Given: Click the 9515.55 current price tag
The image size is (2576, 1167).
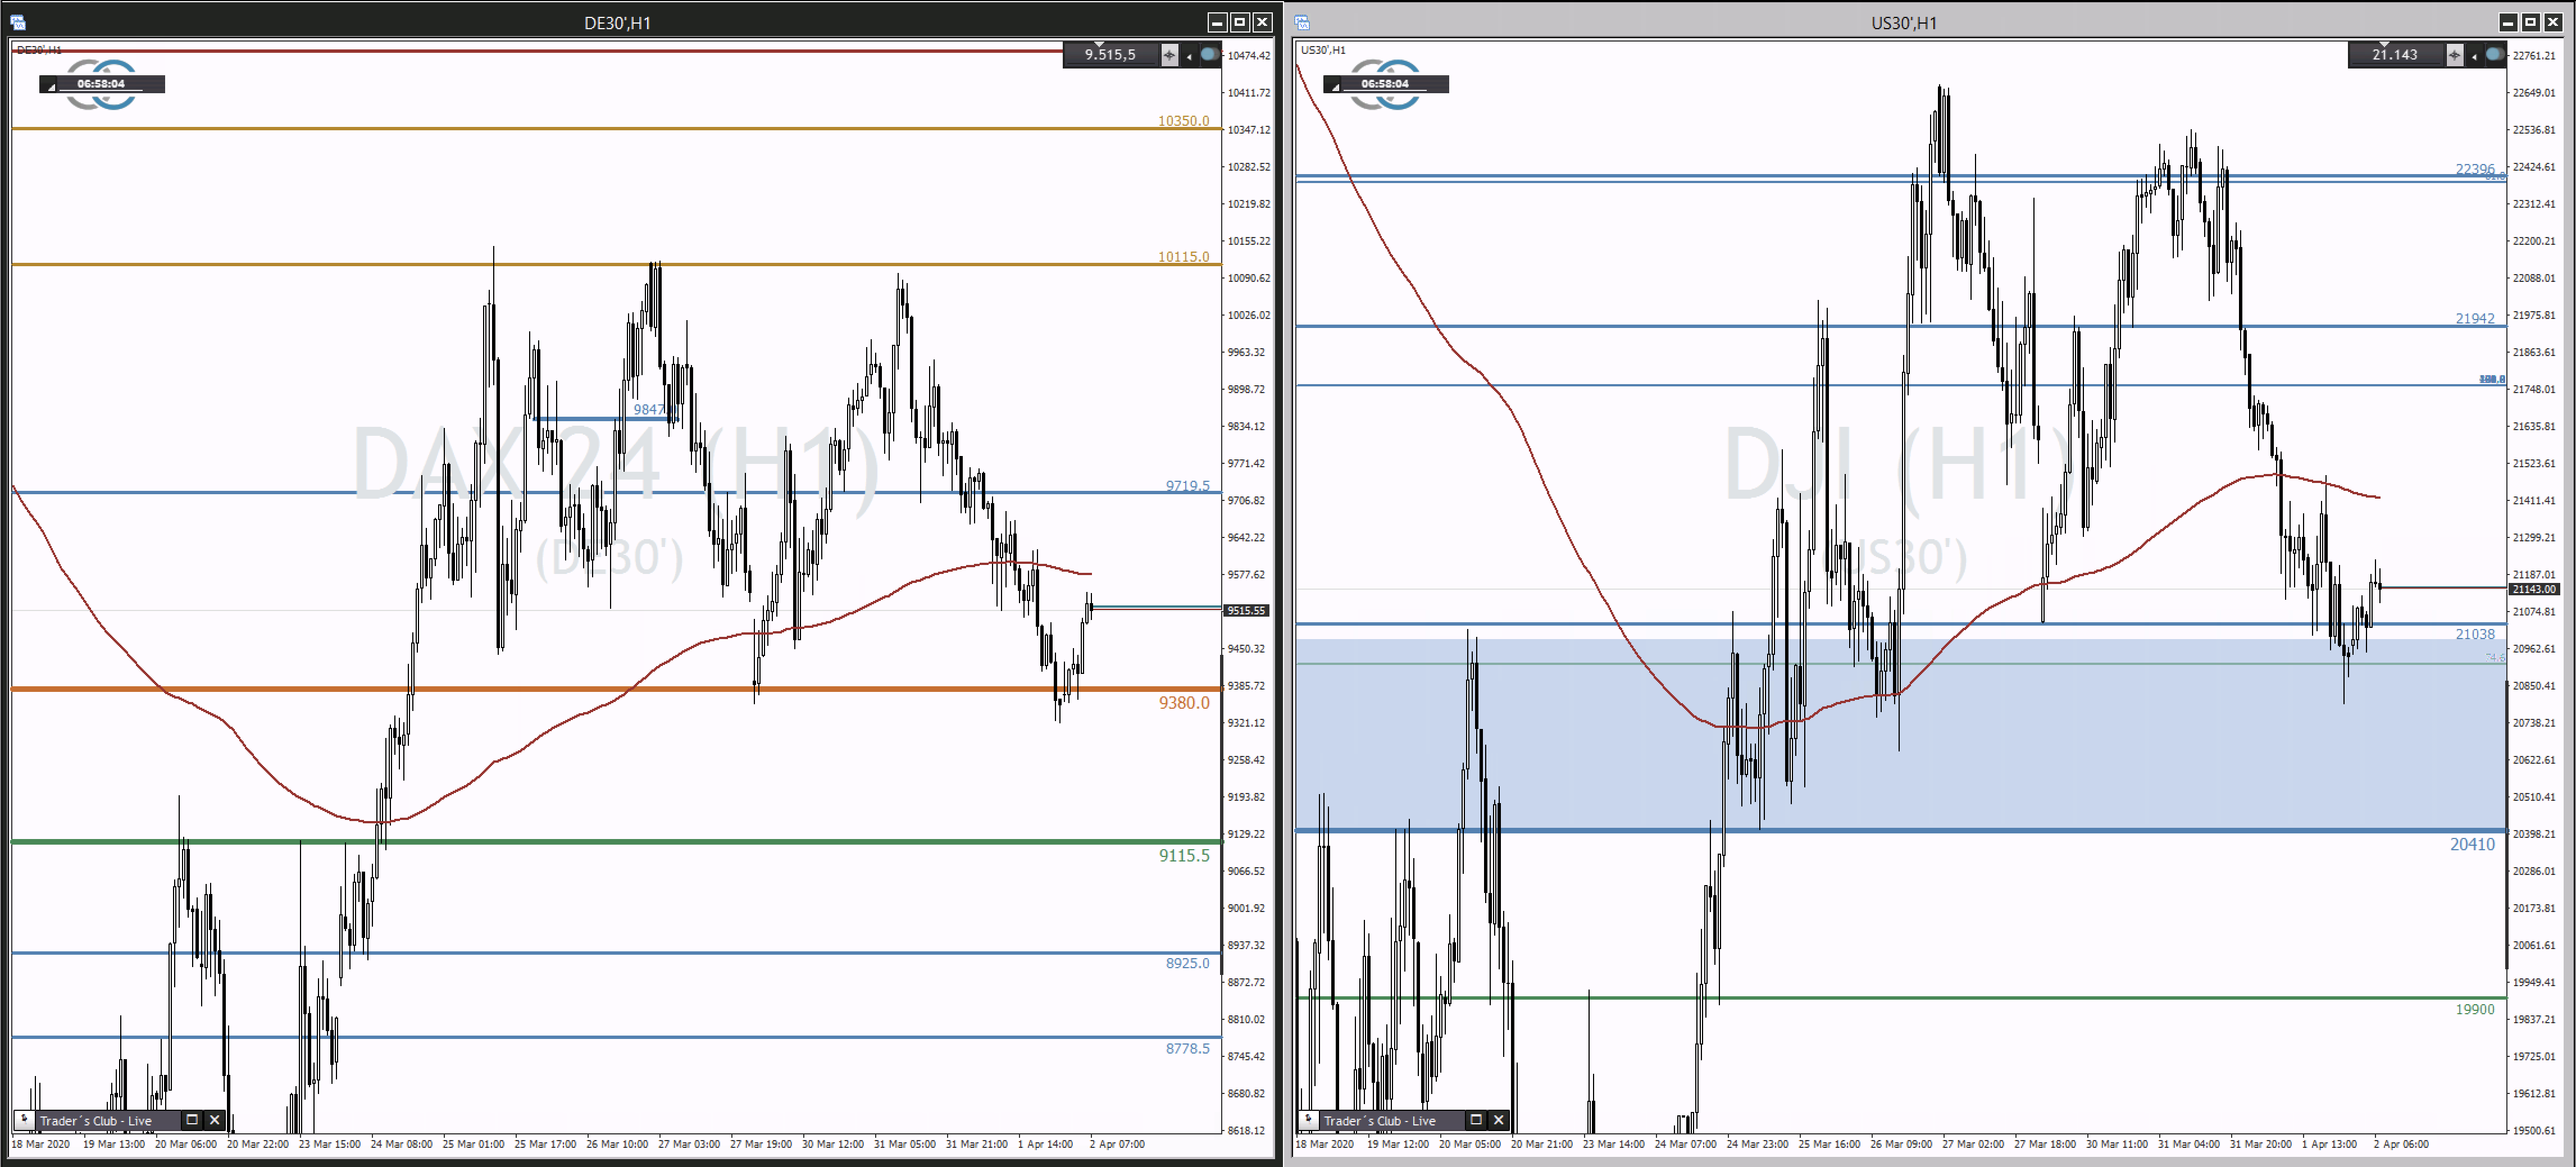Looking at the screenshot, I should 1246,610.
